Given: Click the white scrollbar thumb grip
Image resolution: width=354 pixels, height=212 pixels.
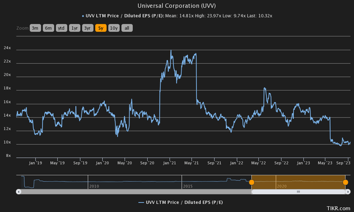Looking at the screenshot, I should [x=298, y=192].
